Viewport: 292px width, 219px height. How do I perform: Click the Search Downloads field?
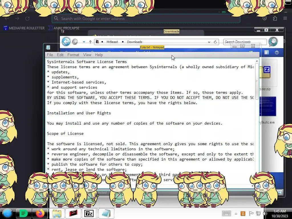245,42
